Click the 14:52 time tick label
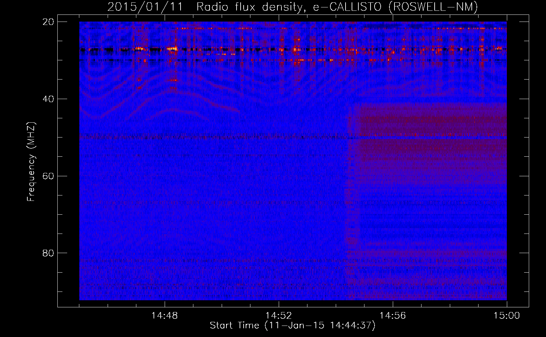 (x=279, y=316)
